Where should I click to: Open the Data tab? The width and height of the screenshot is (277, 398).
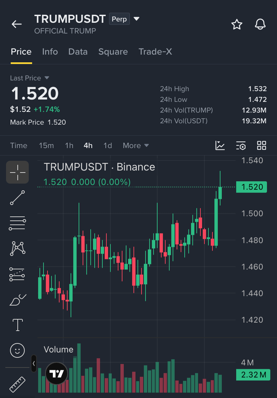coord(78,52)
